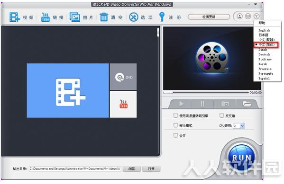Open snapshot folder icon under preview
Image resolution: width=284 pixels, height=184 pixels.
coord(247,104)
